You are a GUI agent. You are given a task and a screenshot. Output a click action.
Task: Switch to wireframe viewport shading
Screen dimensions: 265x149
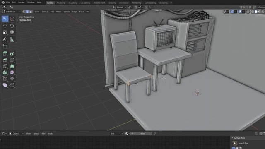pos(253,12)
